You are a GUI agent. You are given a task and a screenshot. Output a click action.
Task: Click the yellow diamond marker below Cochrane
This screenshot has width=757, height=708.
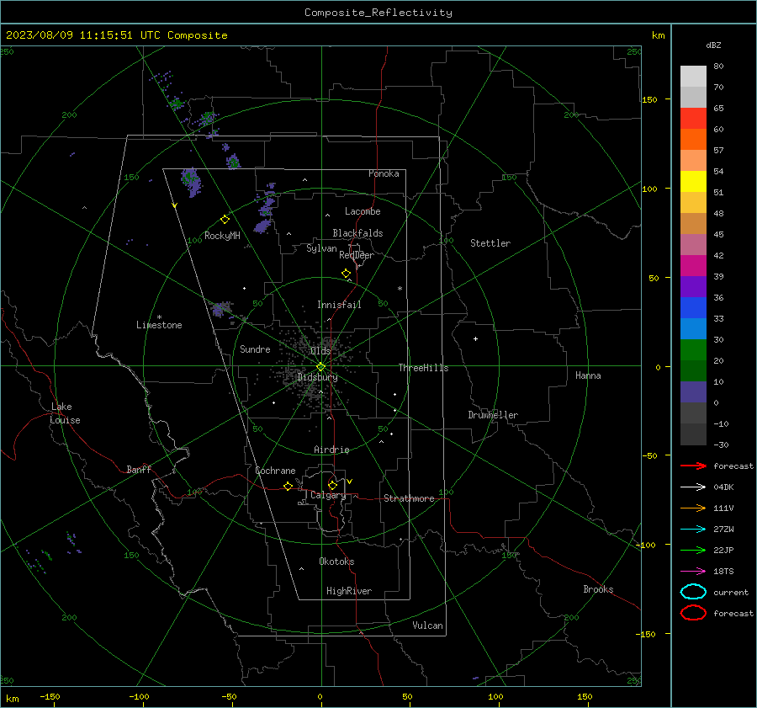tap(288, 487)
